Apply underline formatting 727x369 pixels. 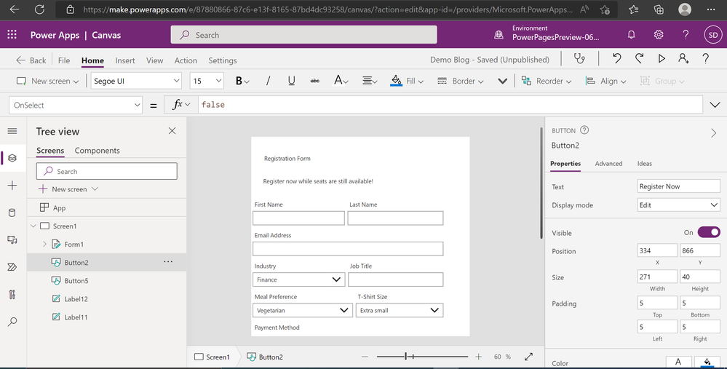pos(291,81)
